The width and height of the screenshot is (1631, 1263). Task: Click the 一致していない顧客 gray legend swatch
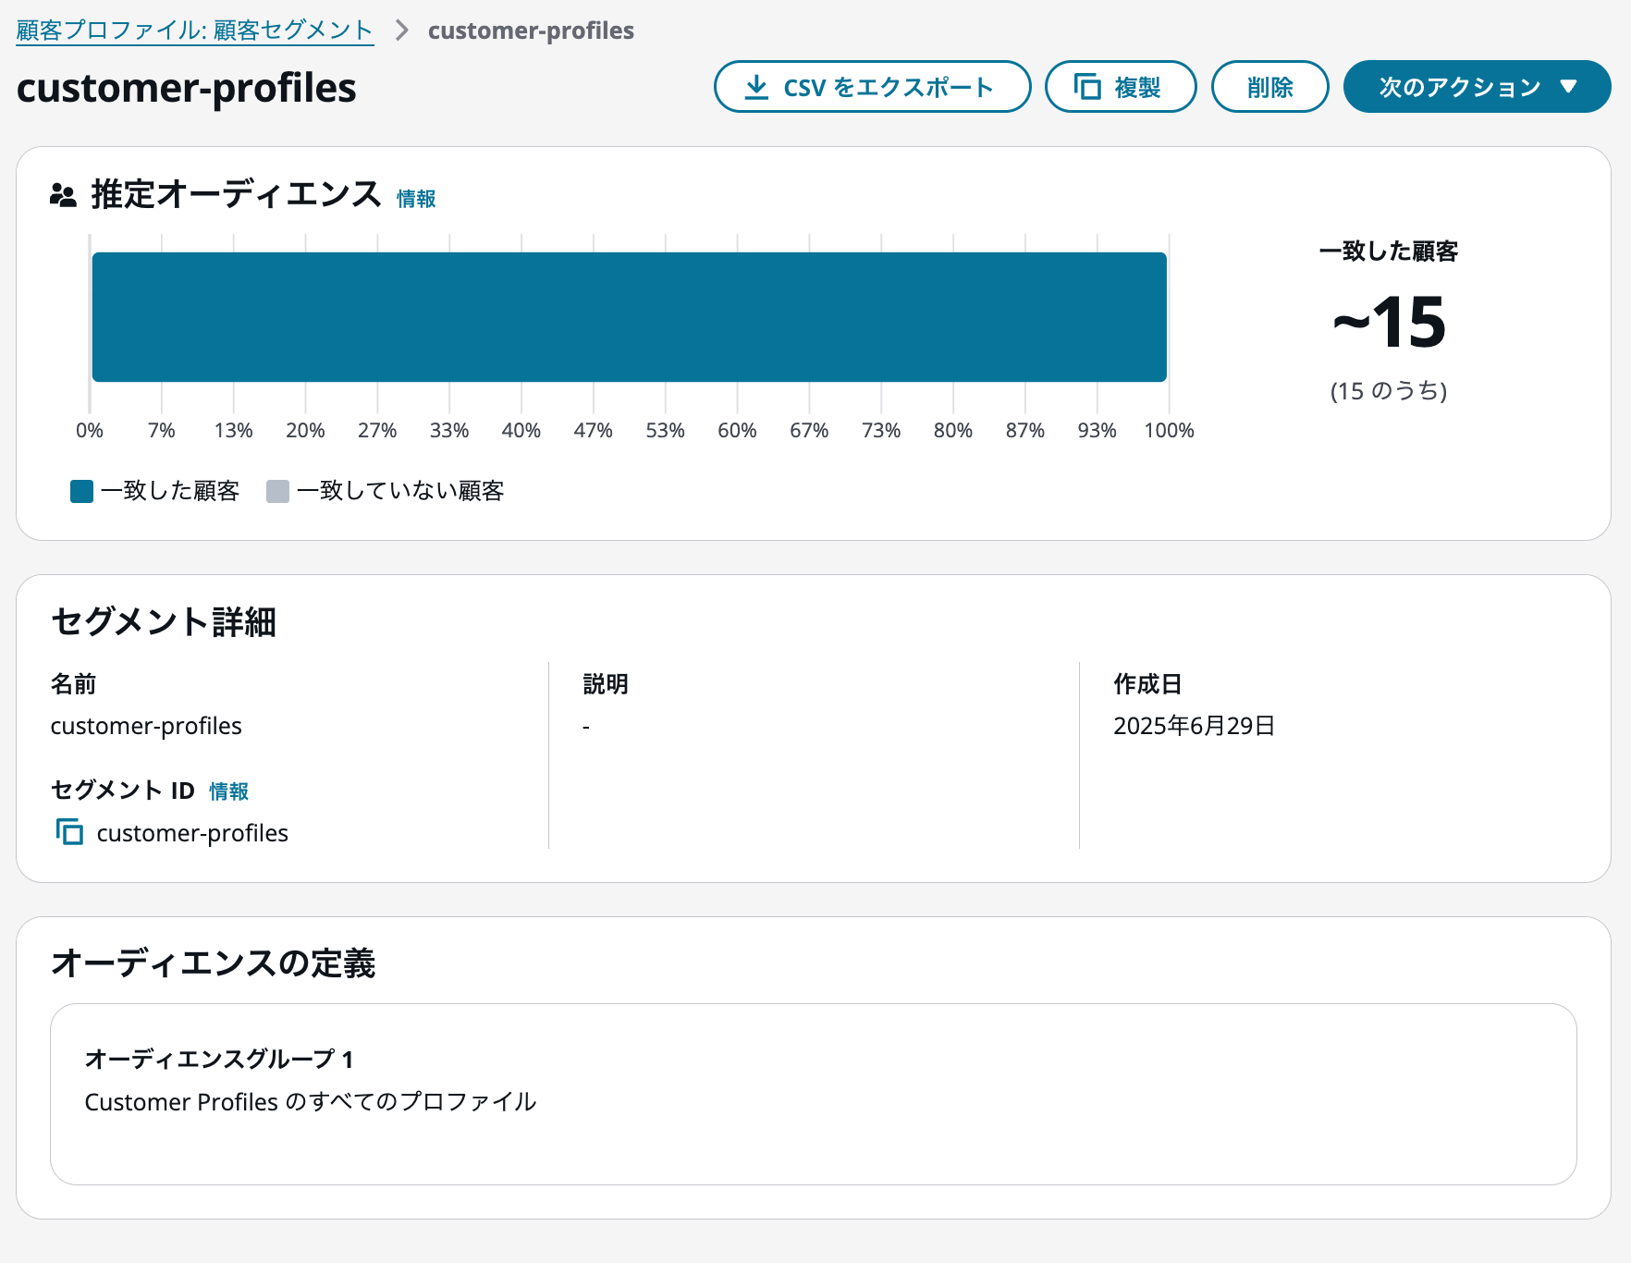click(277, 491)
